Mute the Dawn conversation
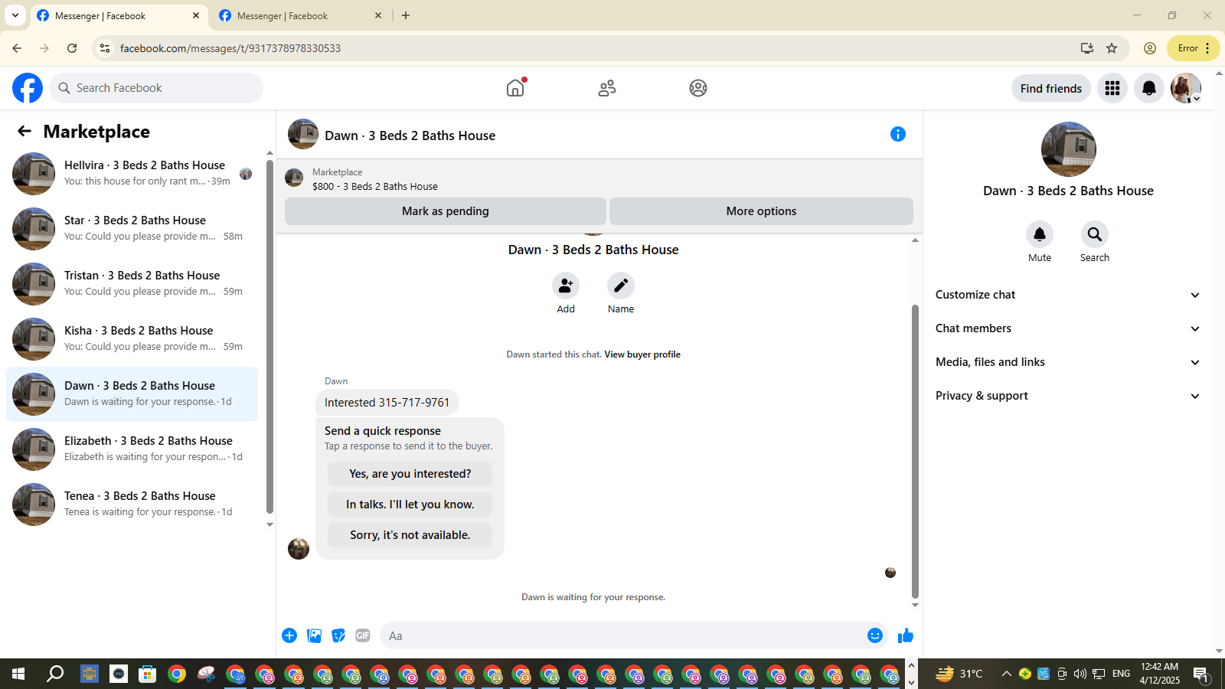This screenshot has height=689, width=1225. (1040, 234)
